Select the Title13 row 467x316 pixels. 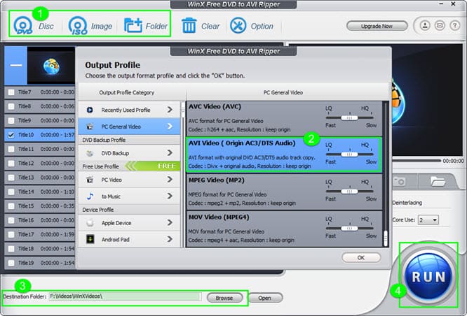[x=39, y=178]
